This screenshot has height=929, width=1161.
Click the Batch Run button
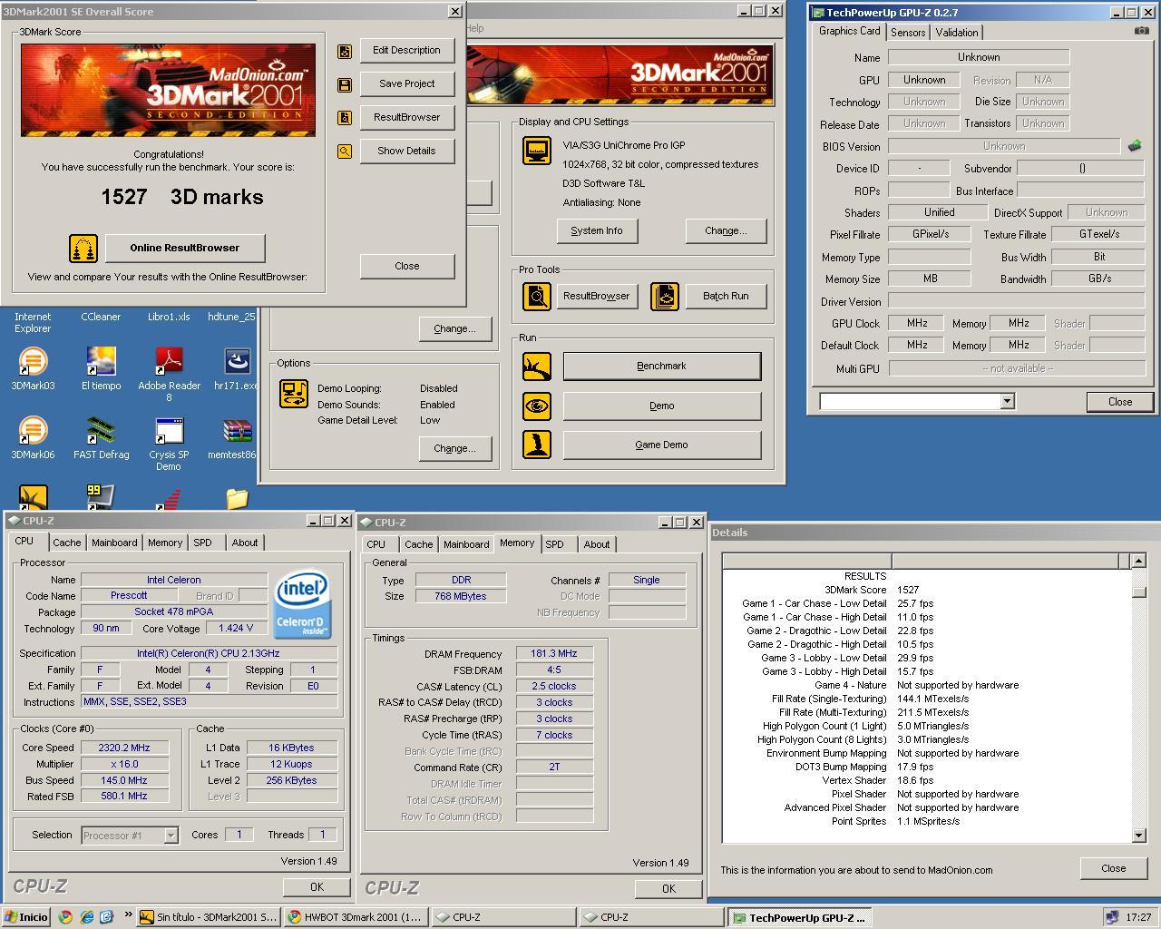click(726, 296)
